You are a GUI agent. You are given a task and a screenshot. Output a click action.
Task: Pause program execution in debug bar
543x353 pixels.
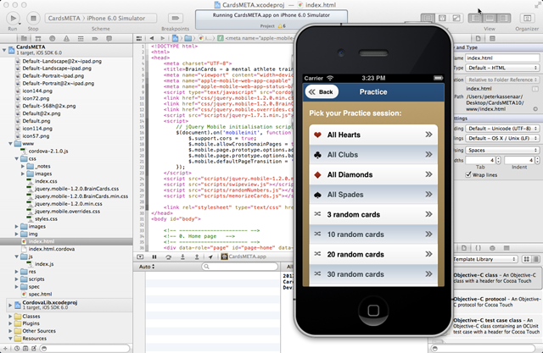[154, 256]
